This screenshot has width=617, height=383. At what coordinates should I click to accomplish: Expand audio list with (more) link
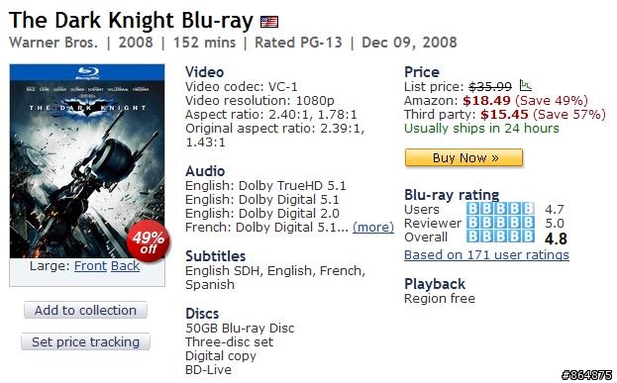[x=373, y=227]
